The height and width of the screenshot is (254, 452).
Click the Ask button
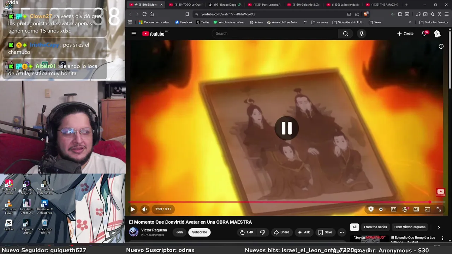tap(304, 232)
